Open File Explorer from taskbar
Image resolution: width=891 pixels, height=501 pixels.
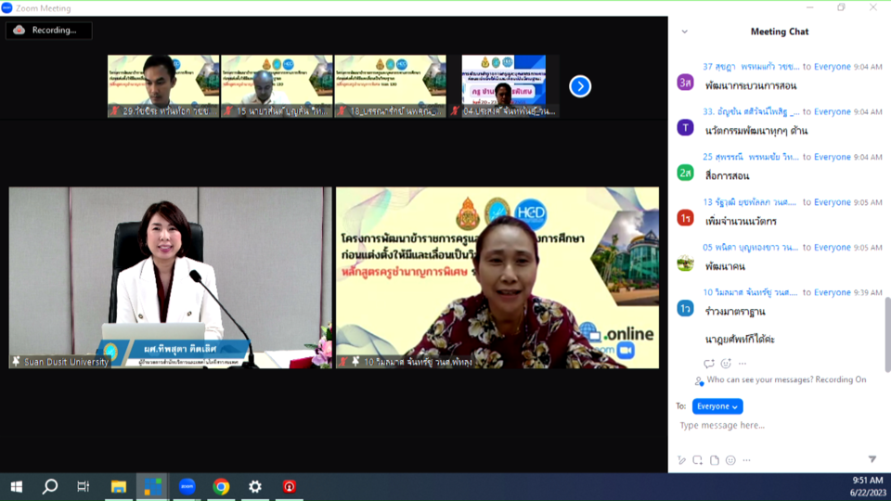click(118, 487)
